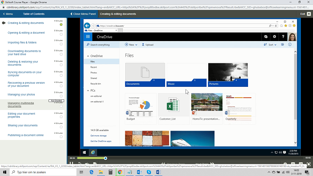The height and width of the screenshot is (176, 313).
Task: Select Files in the OneDrive navigation
Action: pyautogui.click(x=102, y=61)
